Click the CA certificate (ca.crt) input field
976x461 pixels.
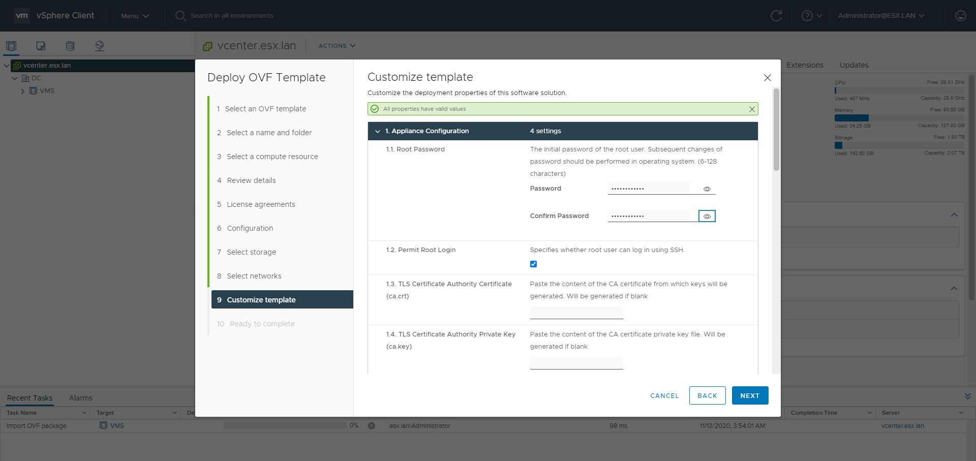(576, 313)
